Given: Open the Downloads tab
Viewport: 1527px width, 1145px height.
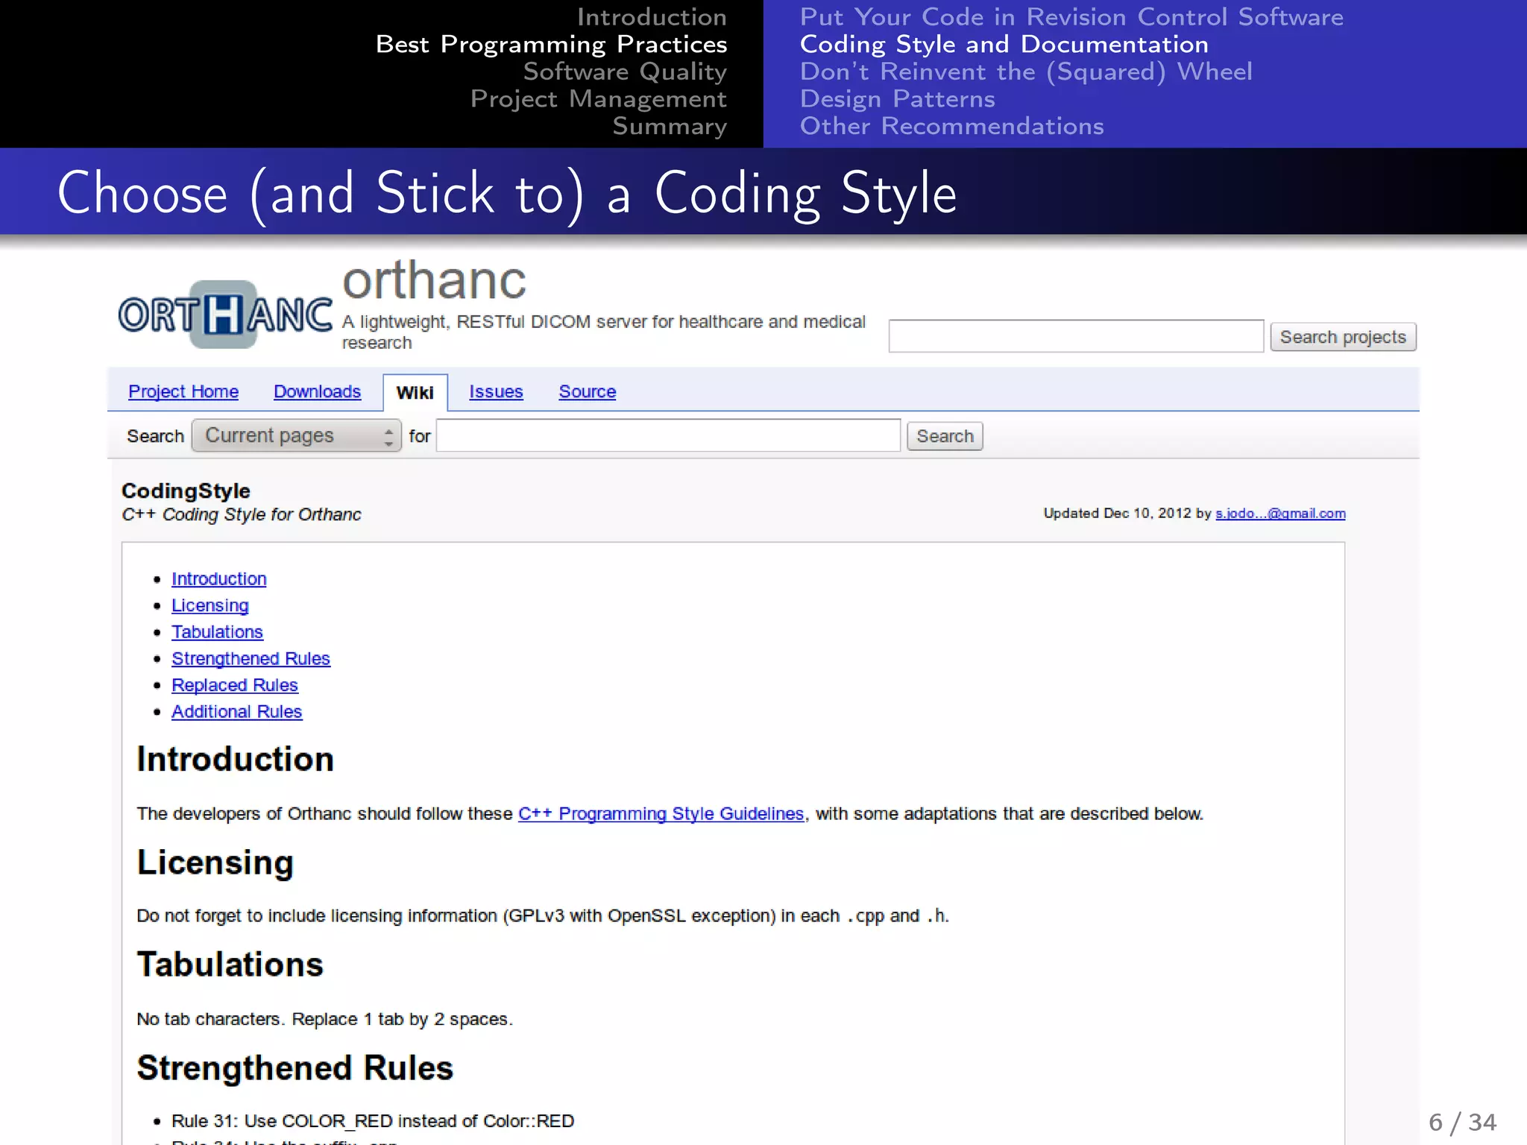Looking at the screenshot, I should click(x=317, y=391).
